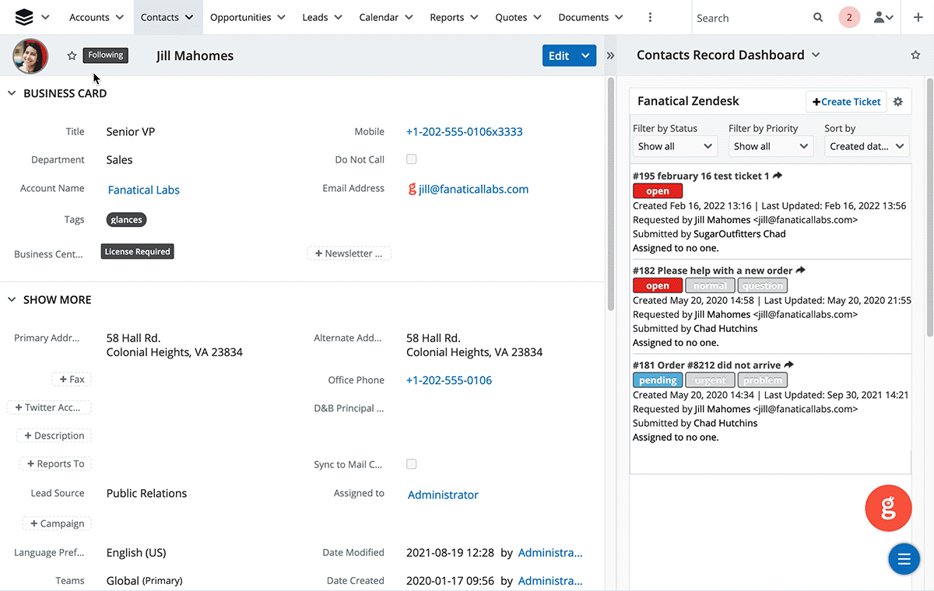This screenshot has width=934, height=591.
Task: Click Jill Mahomes profile photo
Action: (30, 55)
